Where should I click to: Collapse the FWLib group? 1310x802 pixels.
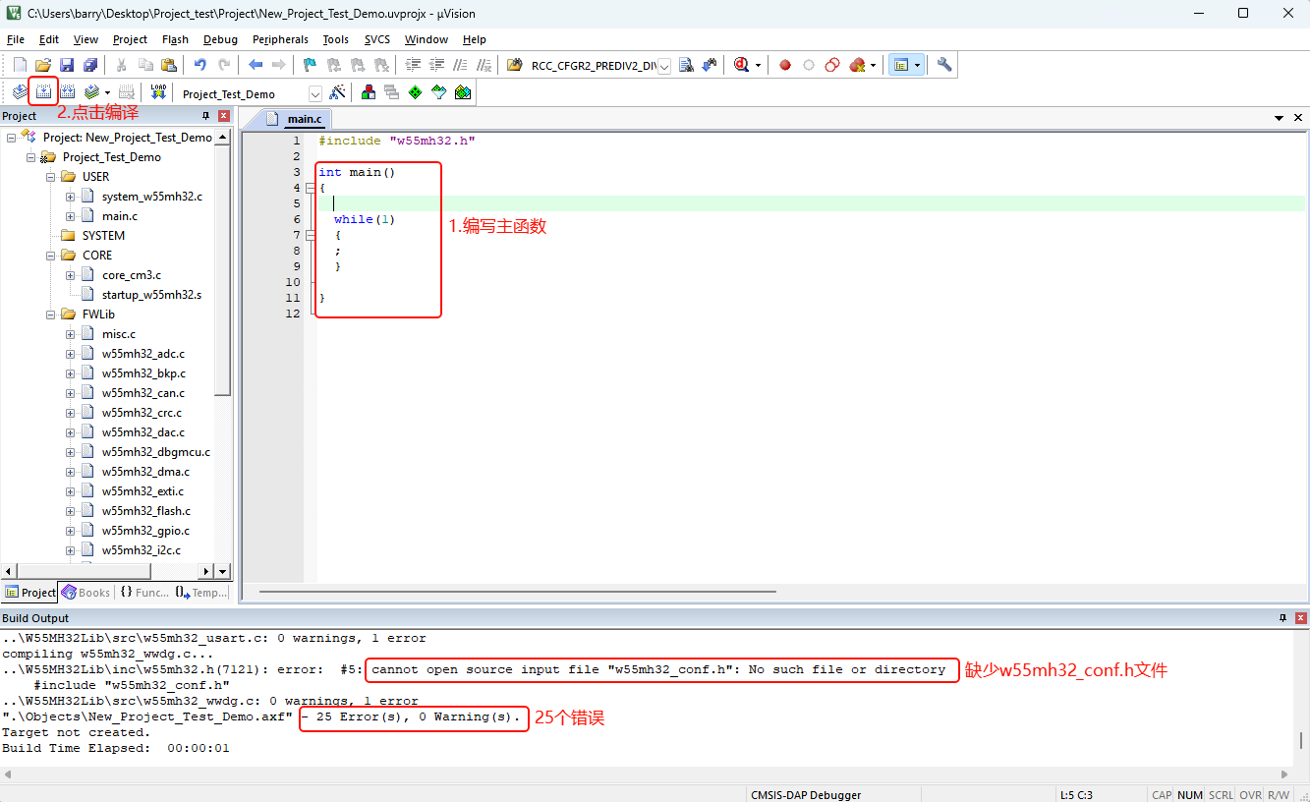51,315
